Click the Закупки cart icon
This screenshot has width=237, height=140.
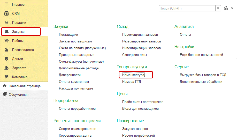(x=6, y=32)
